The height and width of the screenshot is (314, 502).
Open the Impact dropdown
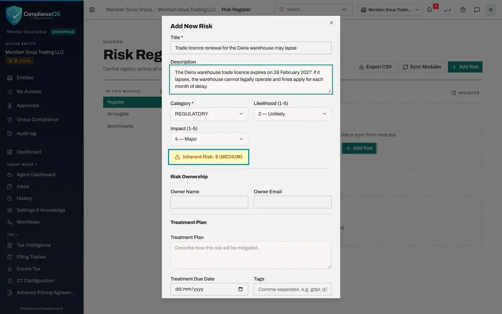click(209, 139)
